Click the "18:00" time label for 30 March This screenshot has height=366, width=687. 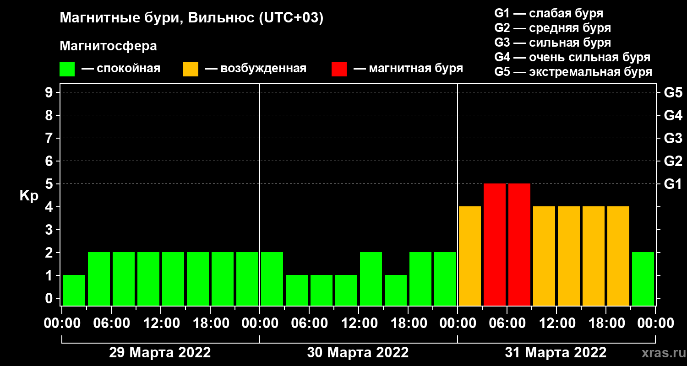[408, 323]
